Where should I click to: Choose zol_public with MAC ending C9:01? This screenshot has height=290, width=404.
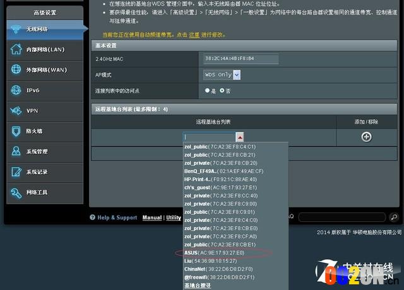pos(219,212)
